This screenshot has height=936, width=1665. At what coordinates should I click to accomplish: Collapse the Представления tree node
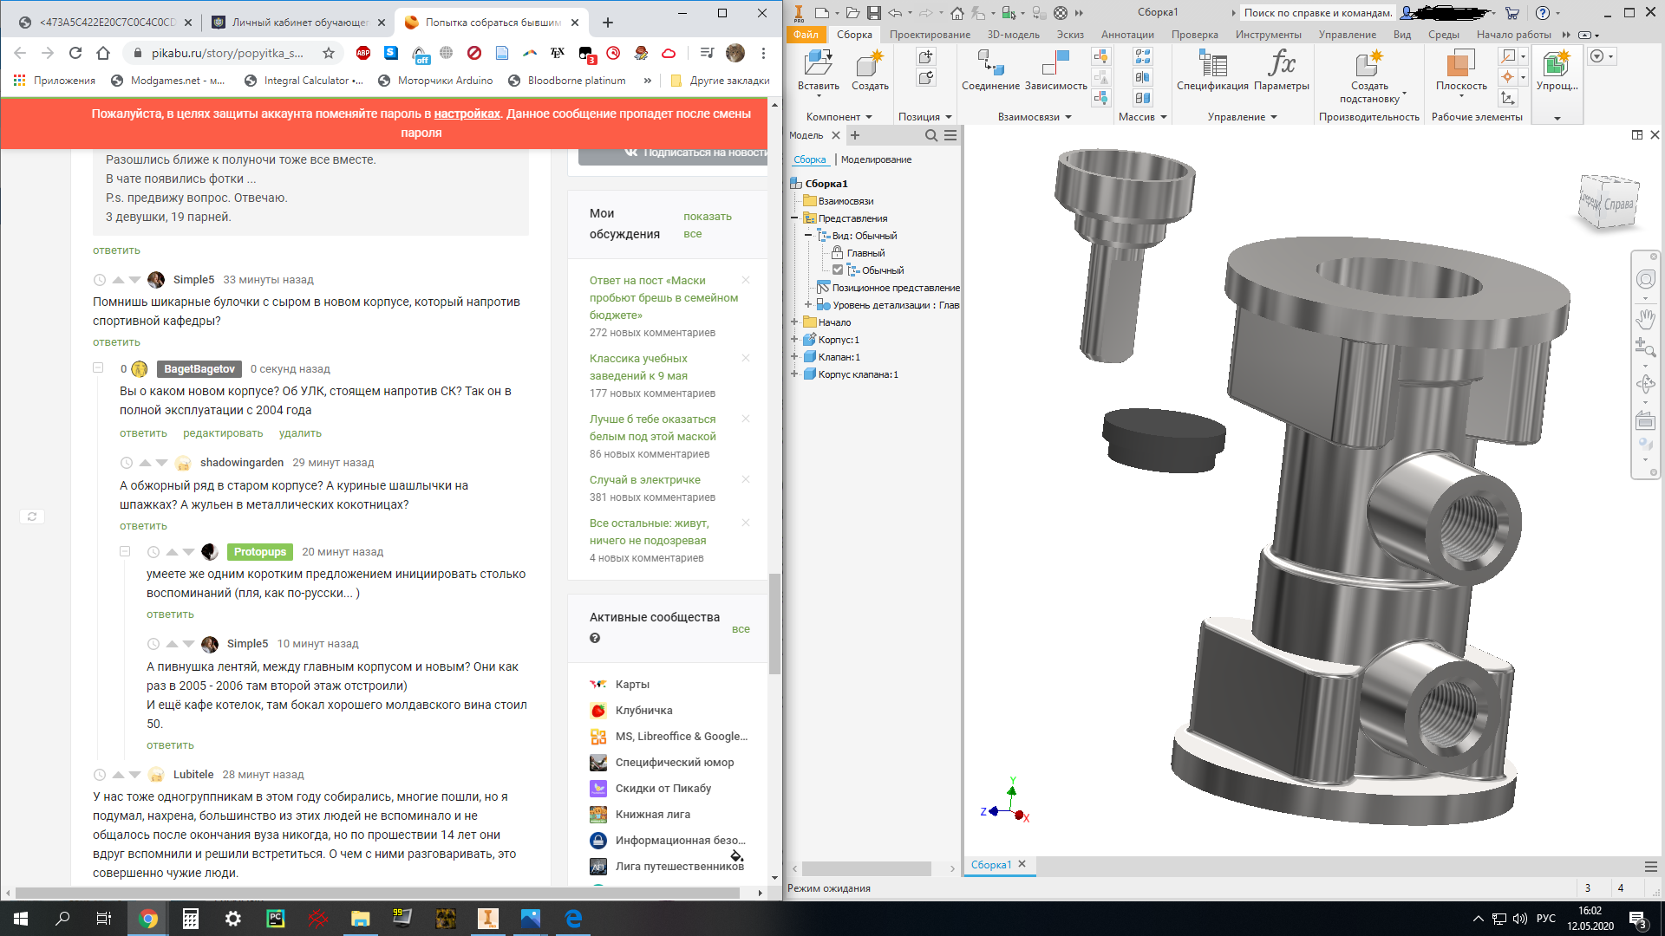coord(794,218)
